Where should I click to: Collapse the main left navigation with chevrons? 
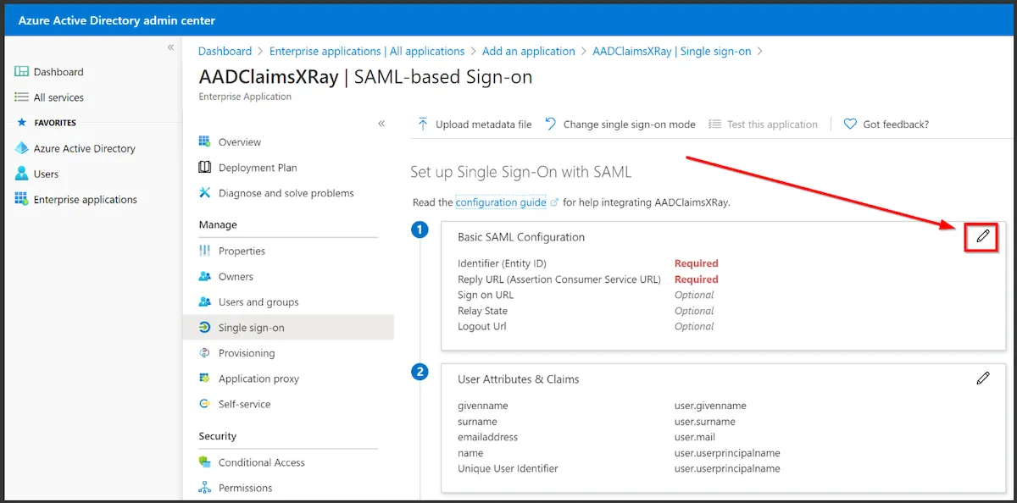[170, 47]
